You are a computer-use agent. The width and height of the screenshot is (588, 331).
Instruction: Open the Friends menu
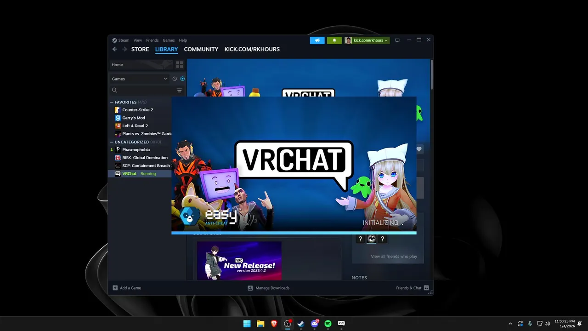coord(153,40)
